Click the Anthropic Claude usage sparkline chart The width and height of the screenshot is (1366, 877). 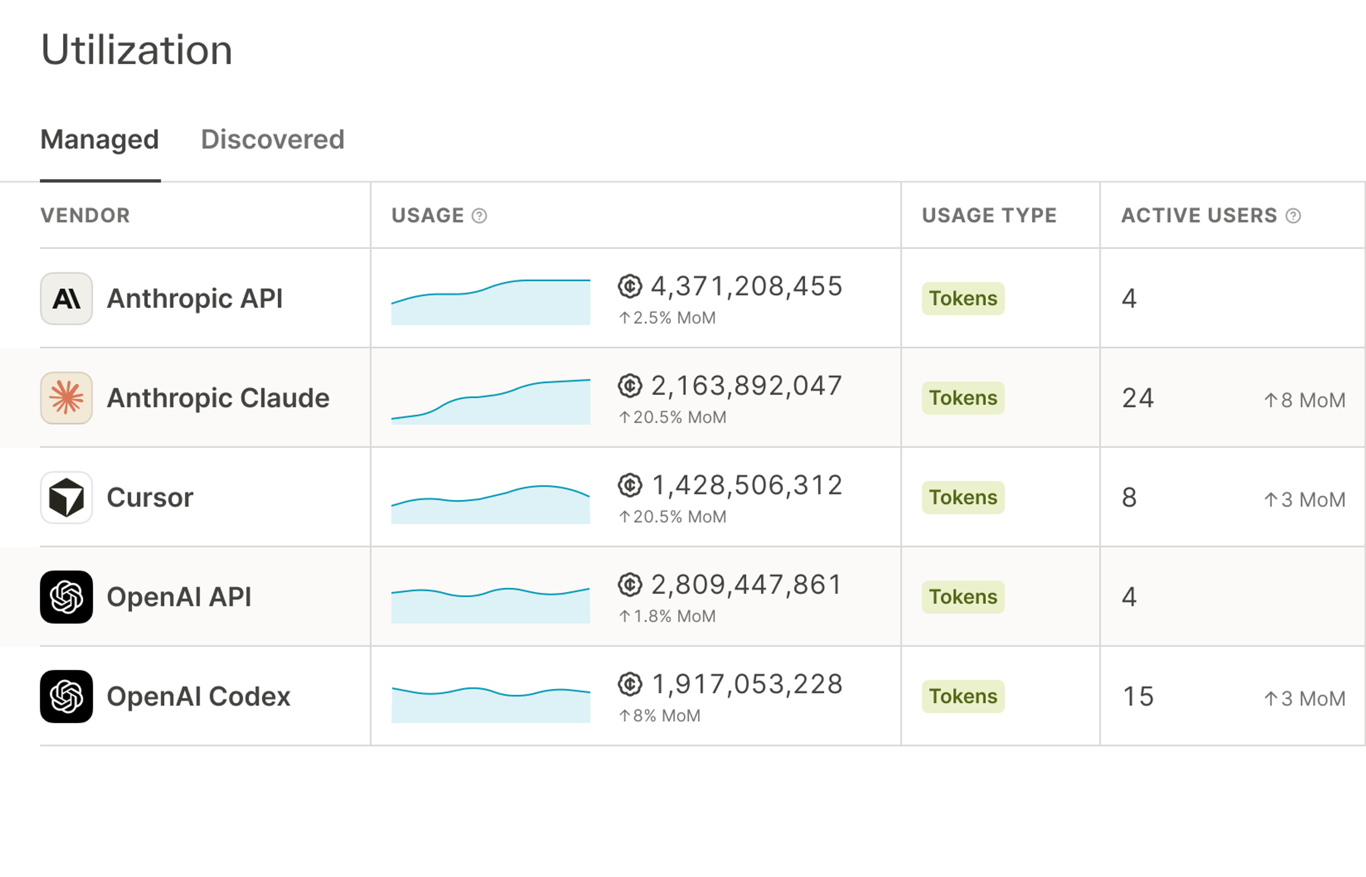pyautogui.click(x=491, y=401)
